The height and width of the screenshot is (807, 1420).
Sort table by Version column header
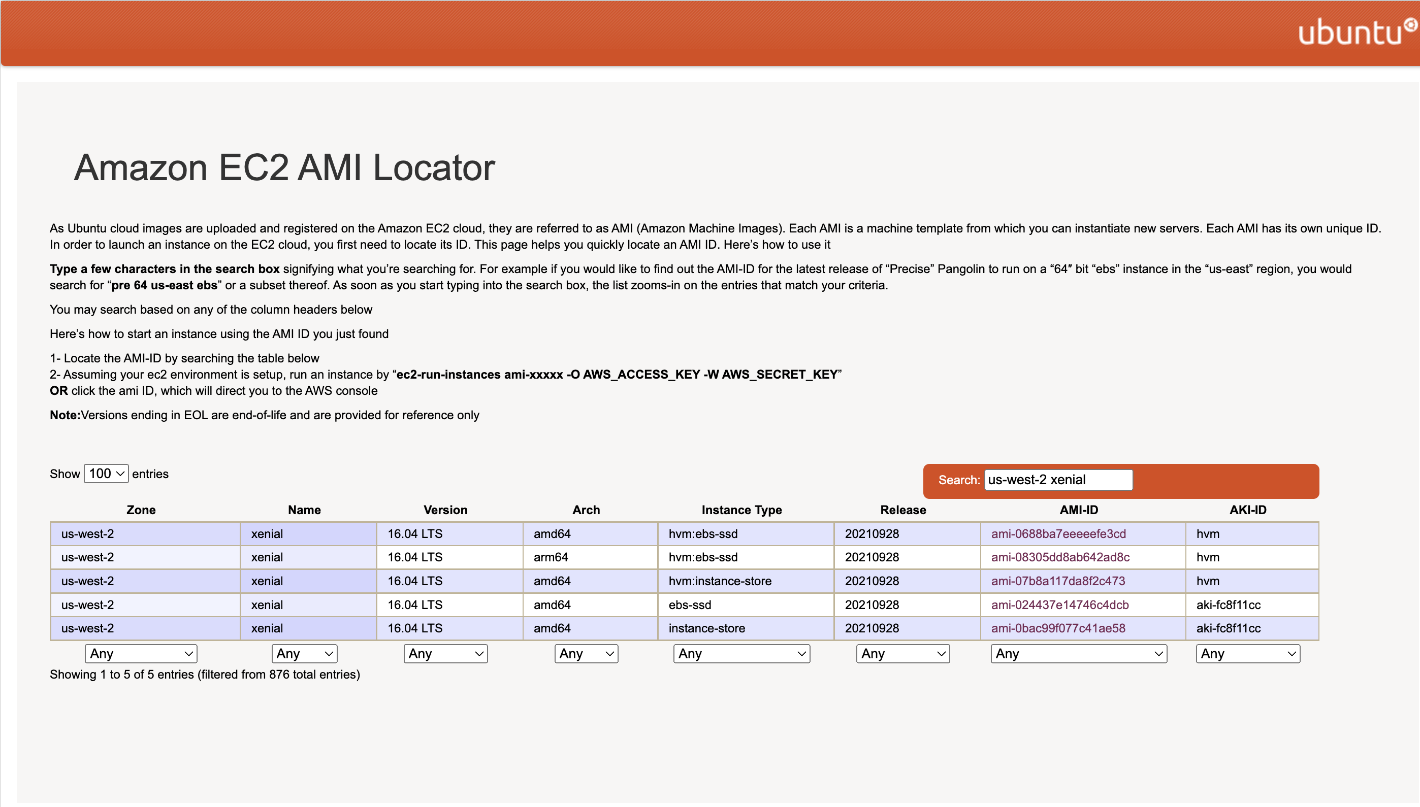pos(445,510)
